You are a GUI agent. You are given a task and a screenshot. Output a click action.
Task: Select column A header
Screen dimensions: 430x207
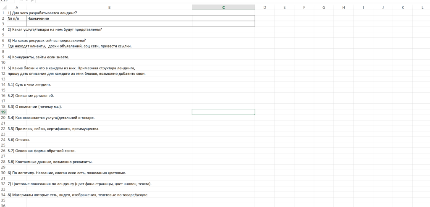[x=17, y=8]
